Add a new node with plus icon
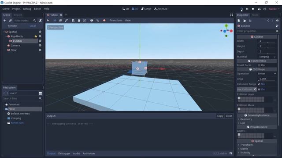 tap(5, 21)
